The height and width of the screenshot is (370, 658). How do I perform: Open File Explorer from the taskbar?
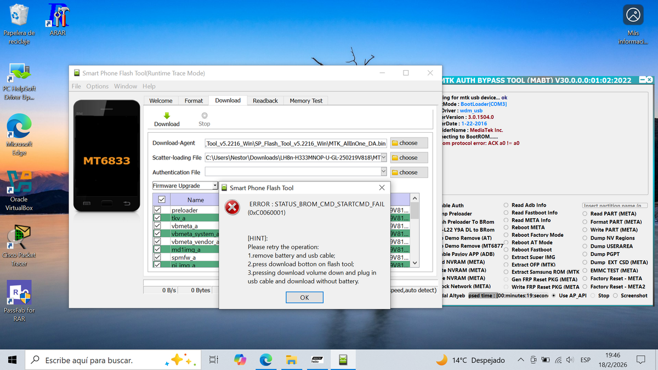(291, 360)
